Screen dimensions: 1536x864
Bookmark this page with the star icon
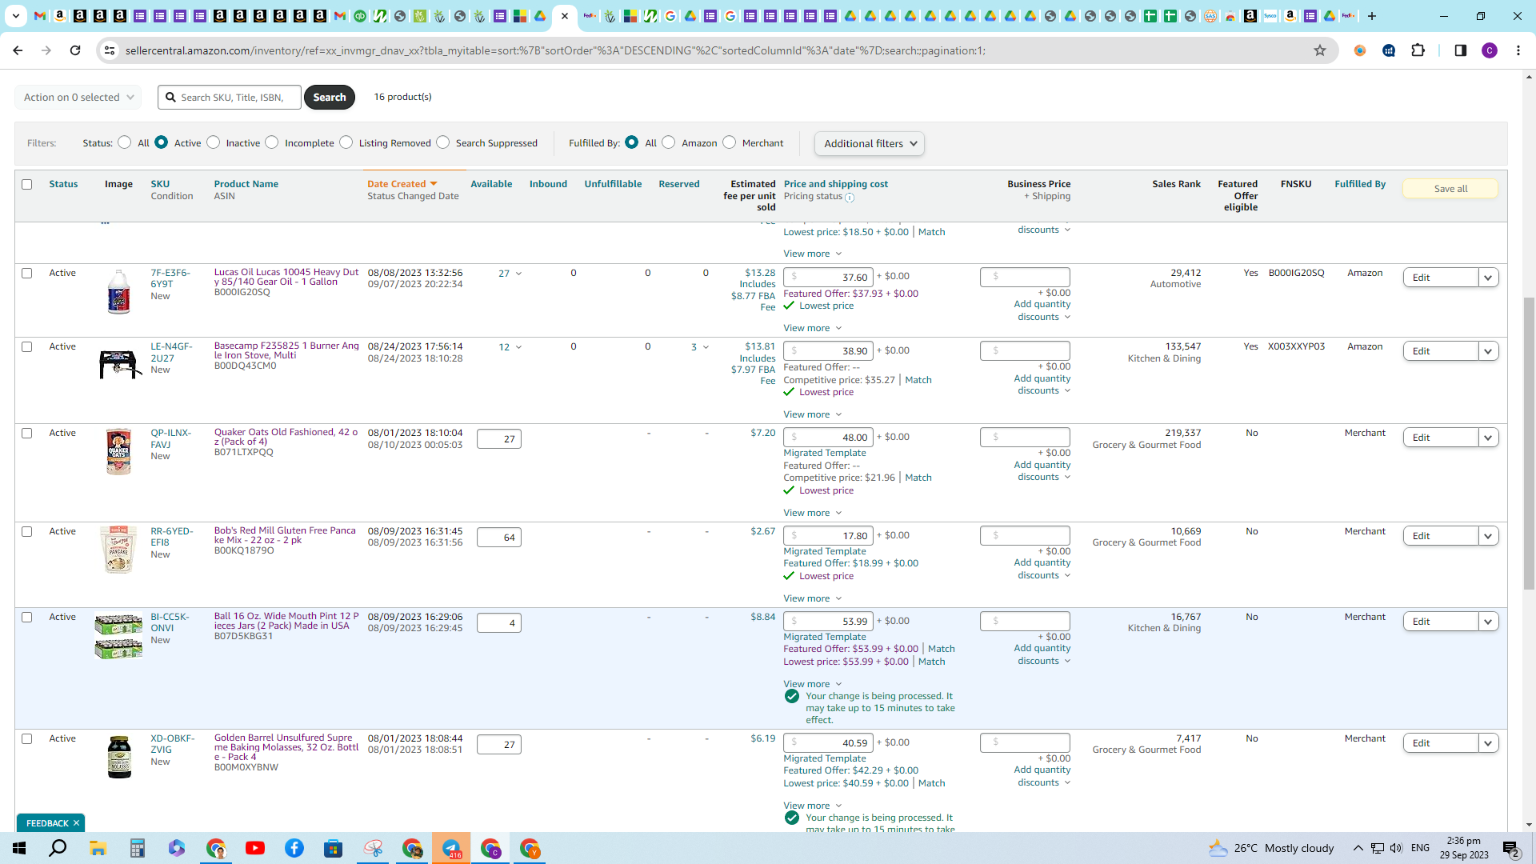pos(1320,50)
